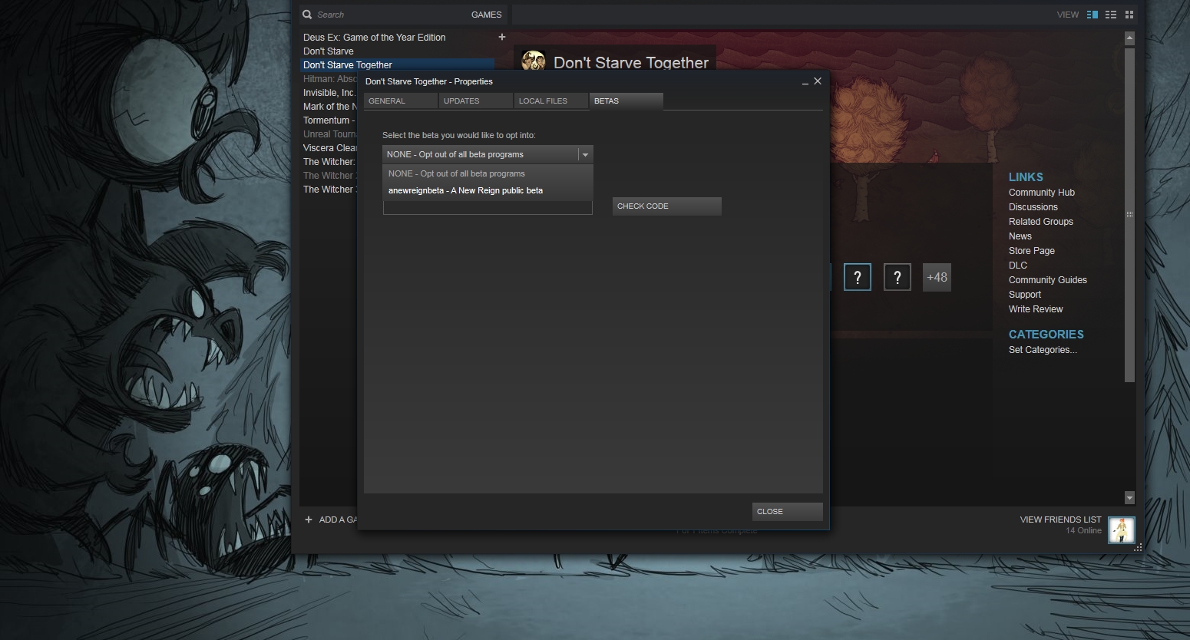This screenshot has width=1190, height=640.
Task: Open the Discussions link
Action: pos(1033,207)
